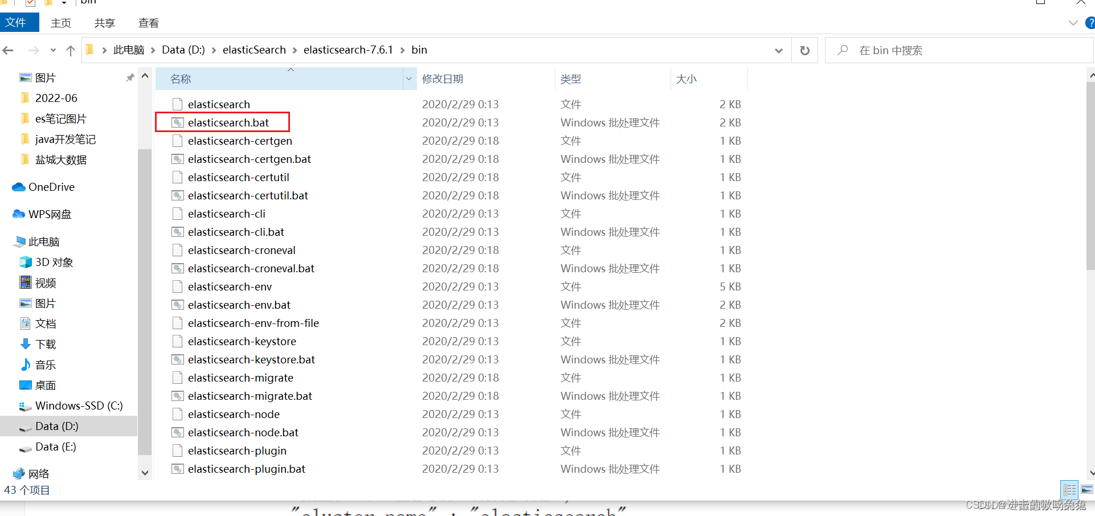Open the 名称 column filter dropdown
Image resolution: width=1095 pixels, height=516 pixels.
[x=409, y=79]
